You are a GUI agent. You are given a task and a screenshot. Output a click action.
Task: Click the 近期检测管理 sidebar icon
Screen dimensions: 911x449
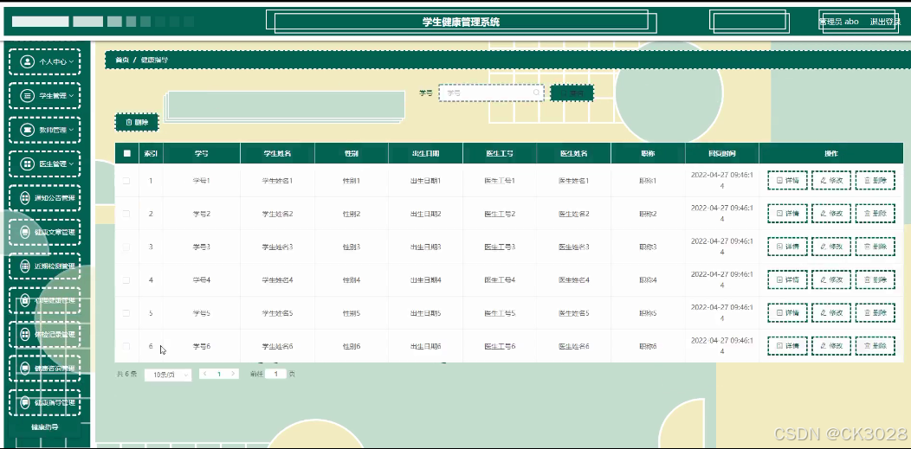[25, 266]
